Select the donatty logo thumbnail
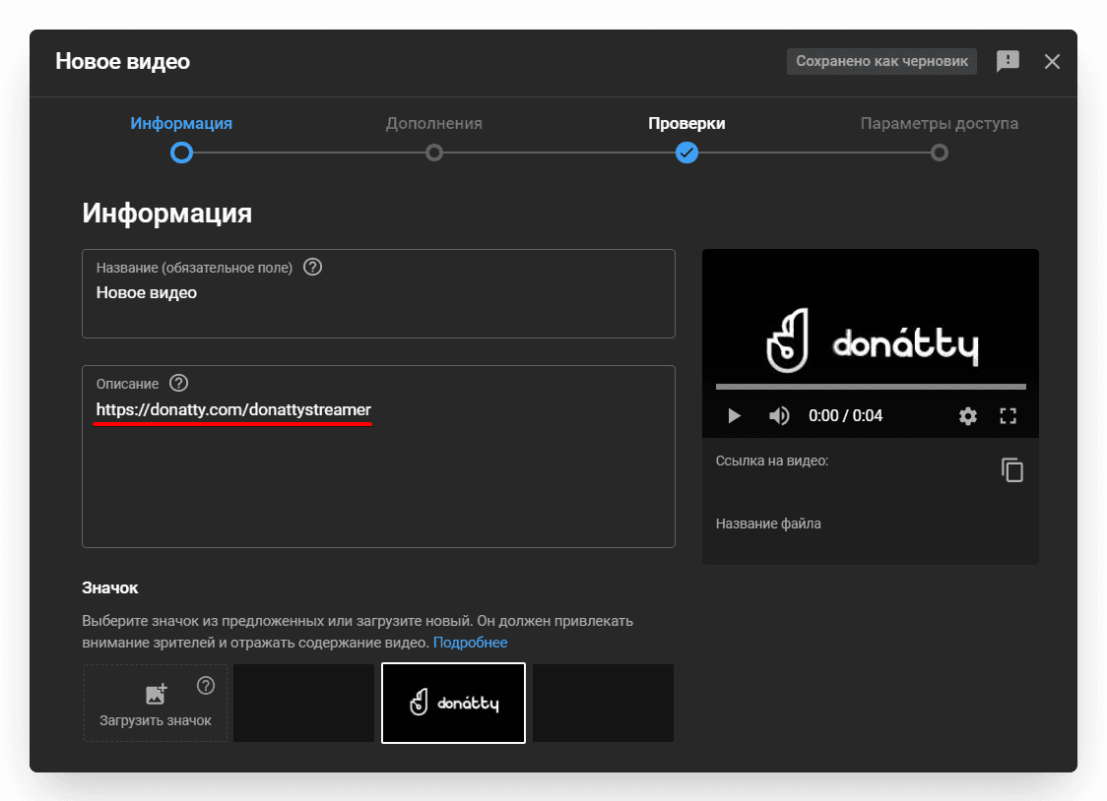The width and height of the screenshot is (1107, 801). point(453,703)
